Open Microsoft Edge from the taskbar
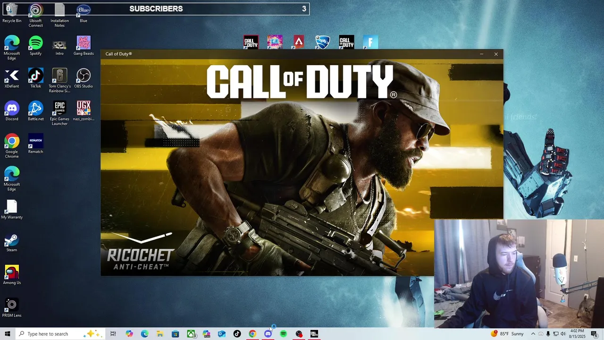 pyautogui.click(x=144, y=334)
